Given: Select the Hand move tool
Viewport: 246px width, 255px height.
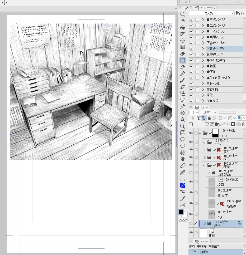Looking at the screenshot, I should click(x=183, y=159).
